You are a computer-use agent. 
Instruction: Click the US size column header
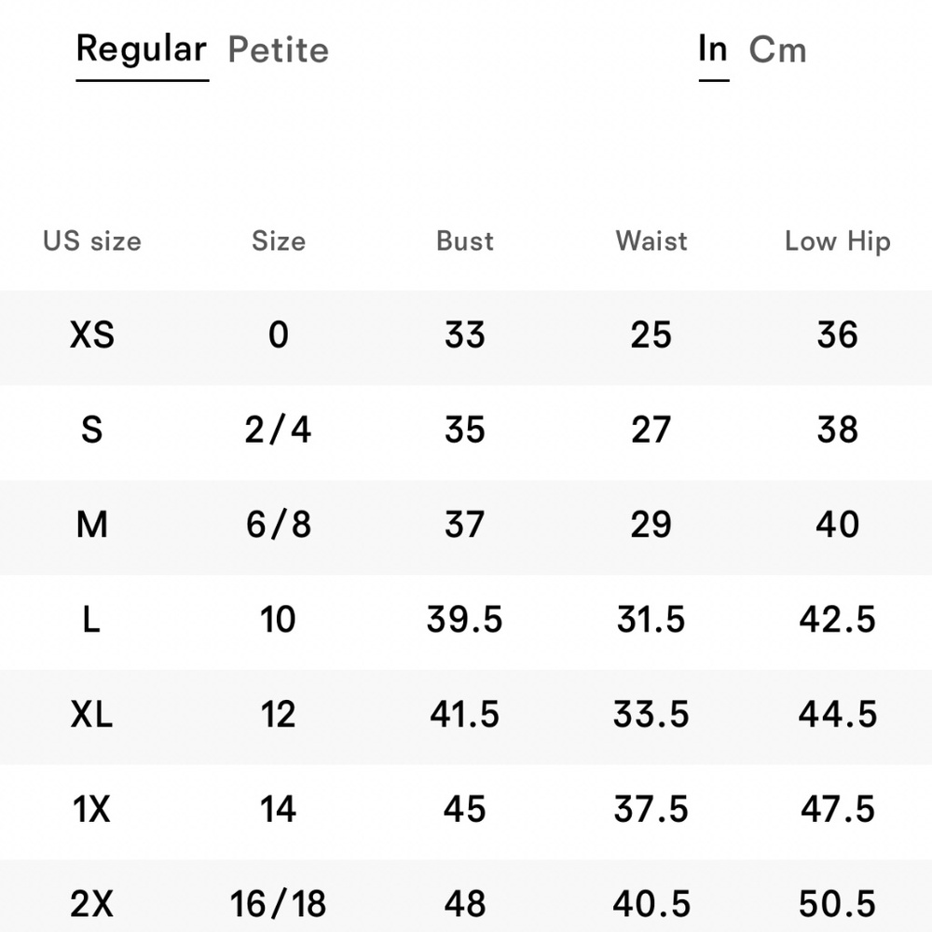click(92, 241)
